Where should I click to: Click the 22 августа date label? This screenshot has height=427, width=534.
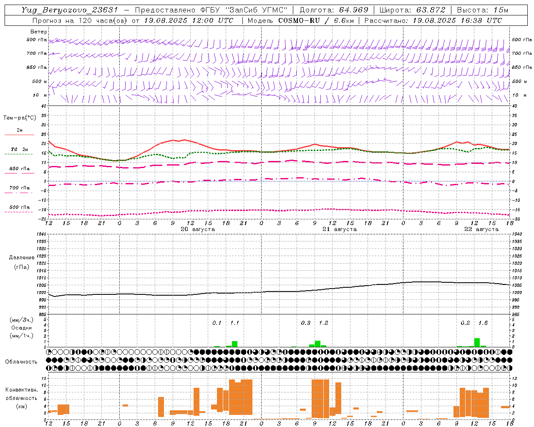(x=481, y=229)
